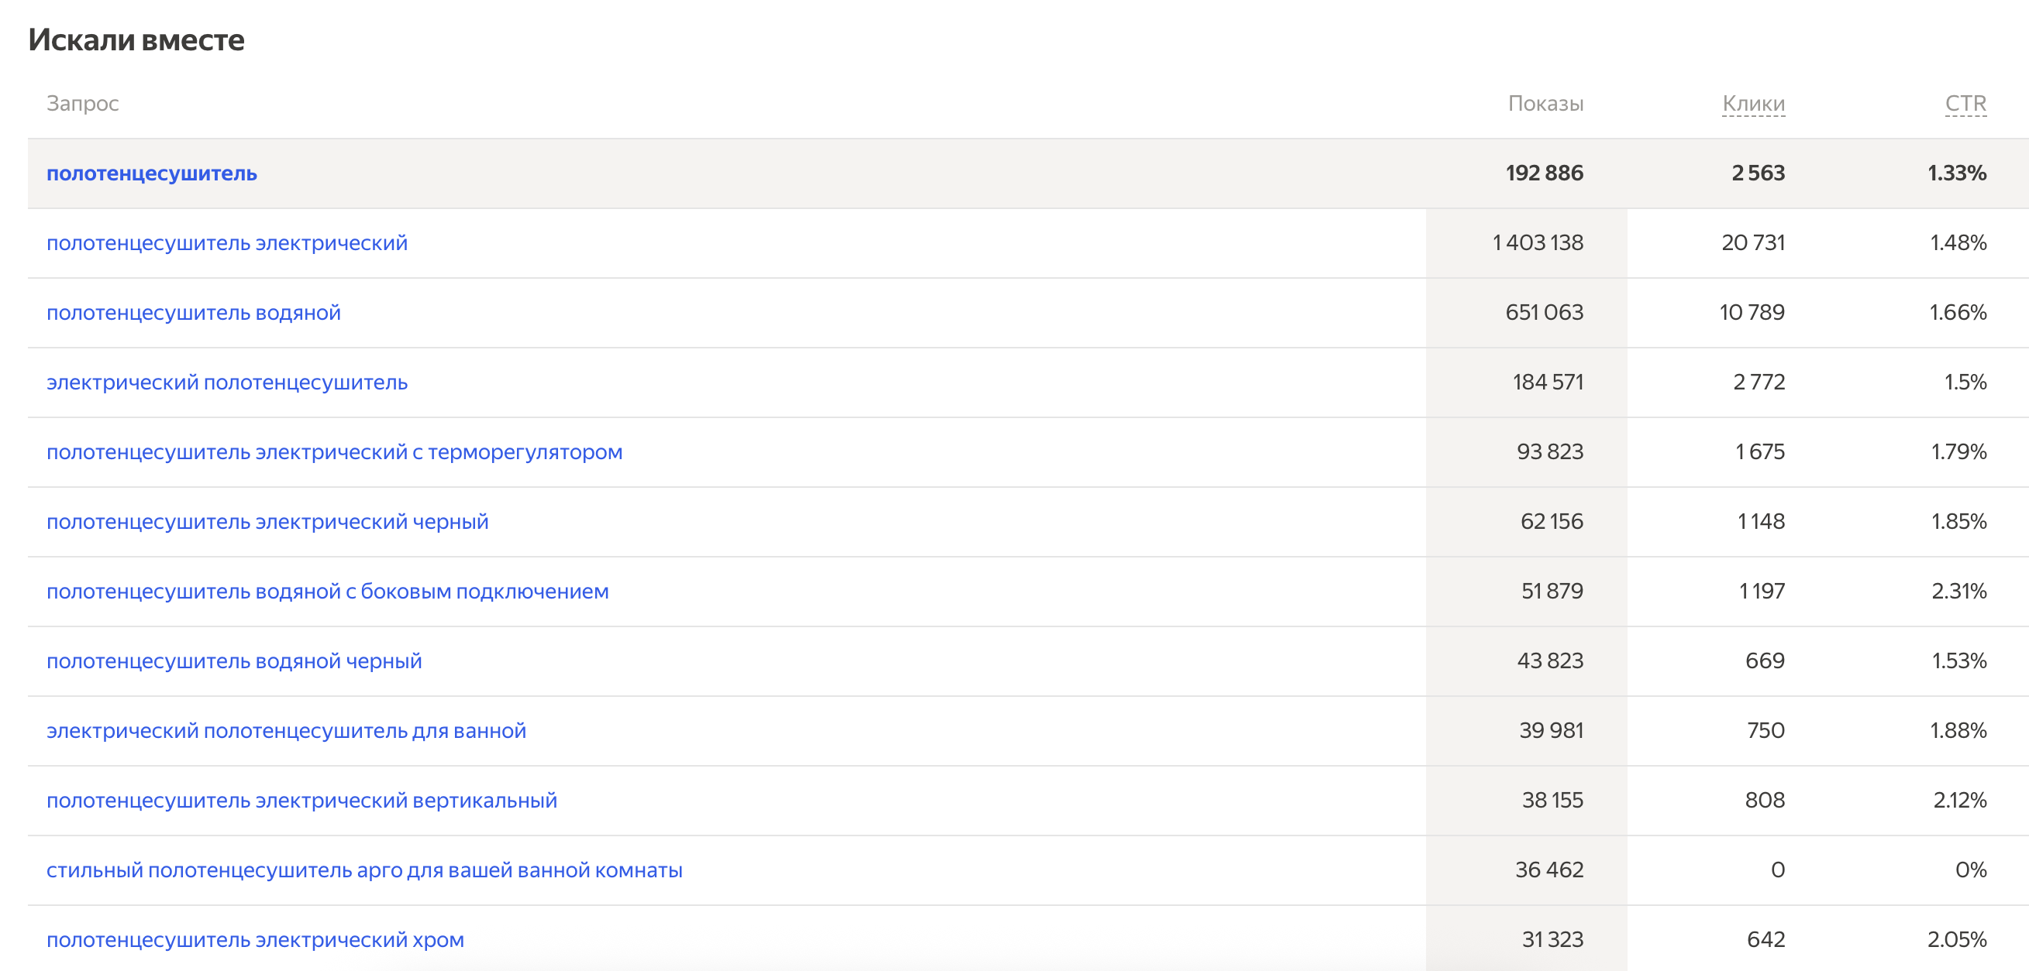The width and height of the screenshot is (2029, 971).
Task: Select impressions value '51 879'
Action: (1552, 592)
